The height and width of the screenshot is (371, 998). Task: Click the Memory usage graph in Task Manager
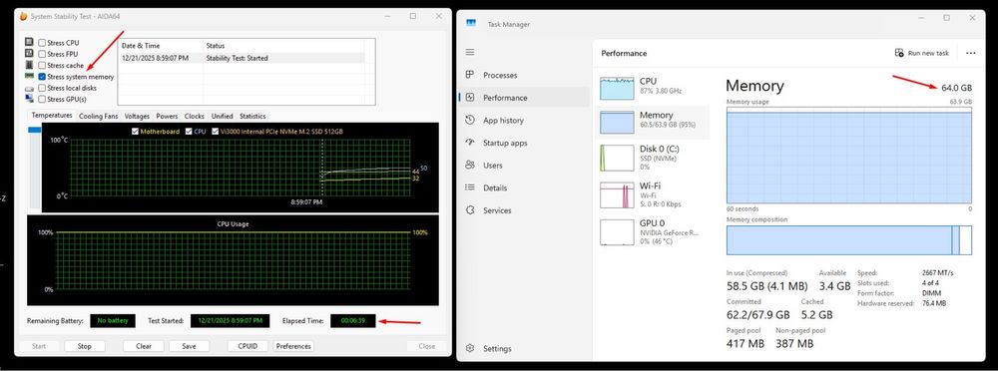[849, 155]
